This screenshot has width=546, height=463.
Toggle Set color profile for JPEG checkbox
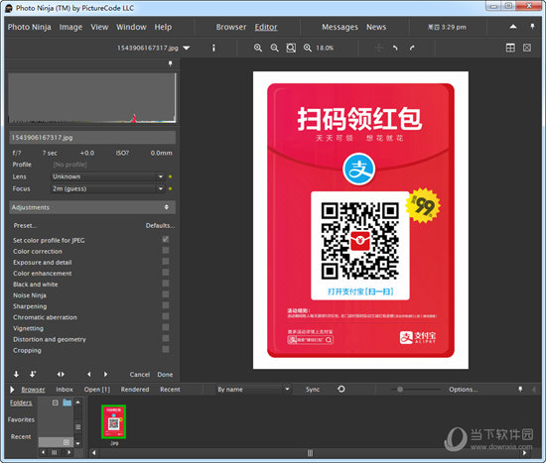pos(166,239)
